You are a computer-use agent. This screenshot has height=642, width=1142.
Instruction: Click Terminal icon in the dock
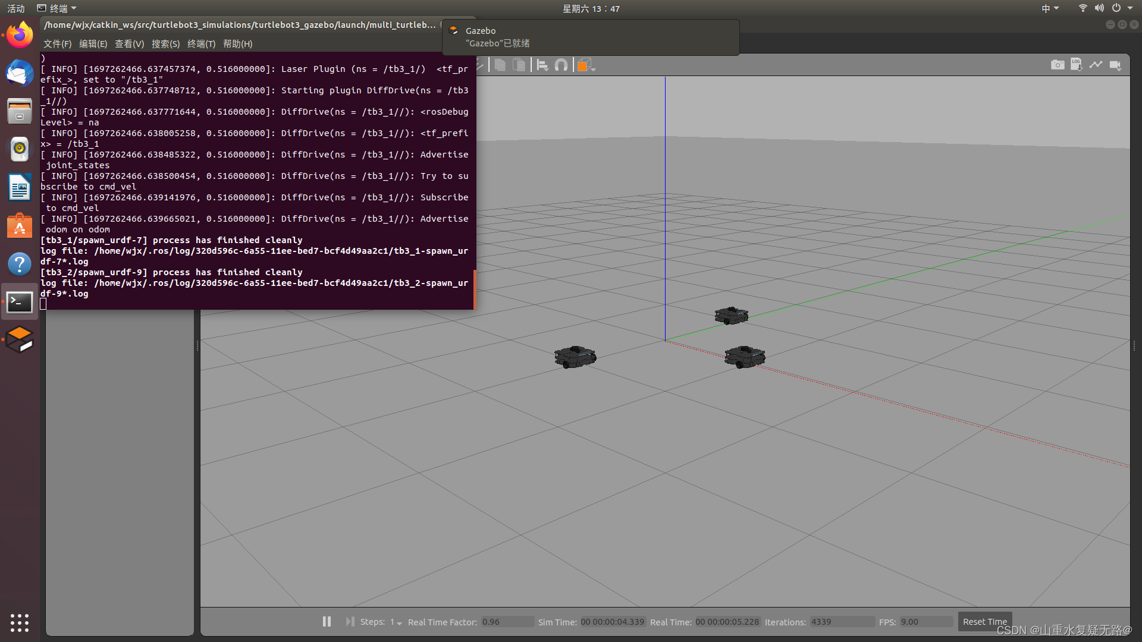pos(20,302)
